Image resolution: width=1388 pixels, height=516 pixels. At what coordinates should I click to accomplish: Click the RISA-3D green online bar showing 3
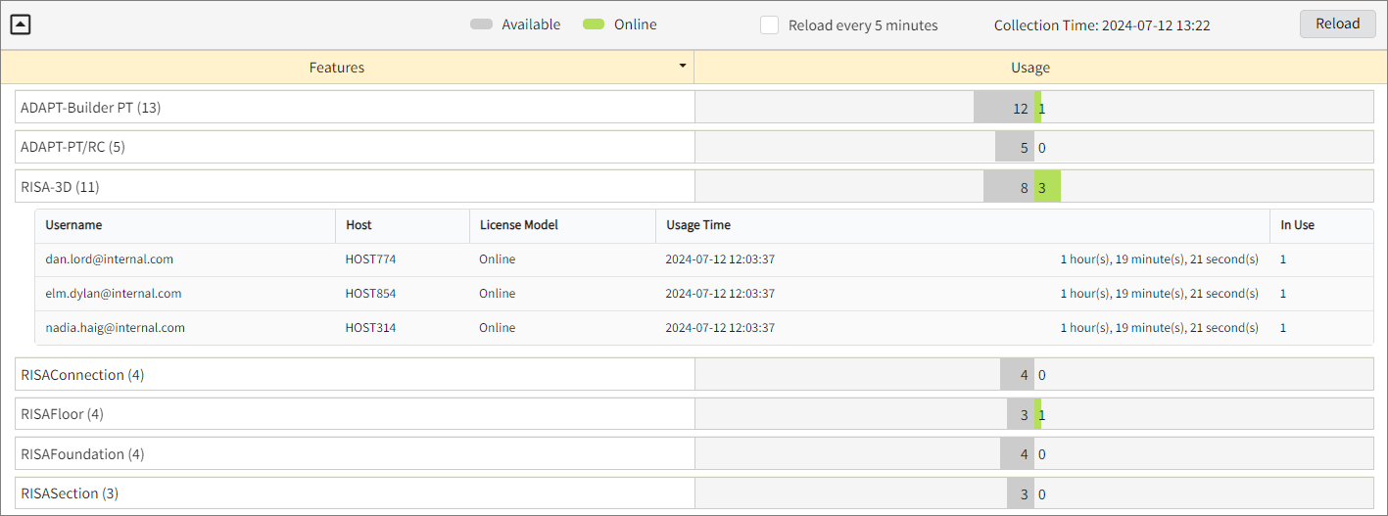click(1047, 186)
